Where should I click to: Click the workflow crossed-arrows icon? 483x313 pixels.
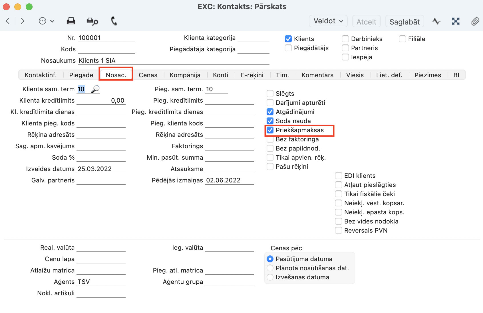point(456,21)
